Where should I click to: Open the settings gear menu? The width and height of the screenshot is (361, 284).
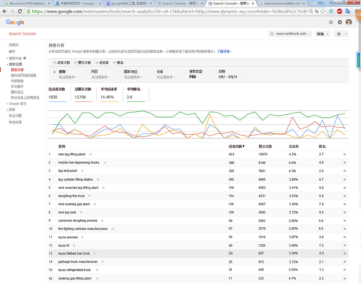(341, 34)
